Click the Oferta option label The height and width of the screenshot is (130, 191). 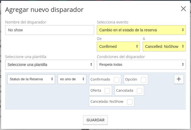pos(96,91)
